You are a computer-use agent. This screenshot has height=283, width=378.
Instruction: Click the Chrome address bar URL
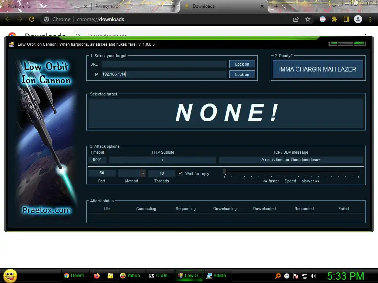[100, 19]
